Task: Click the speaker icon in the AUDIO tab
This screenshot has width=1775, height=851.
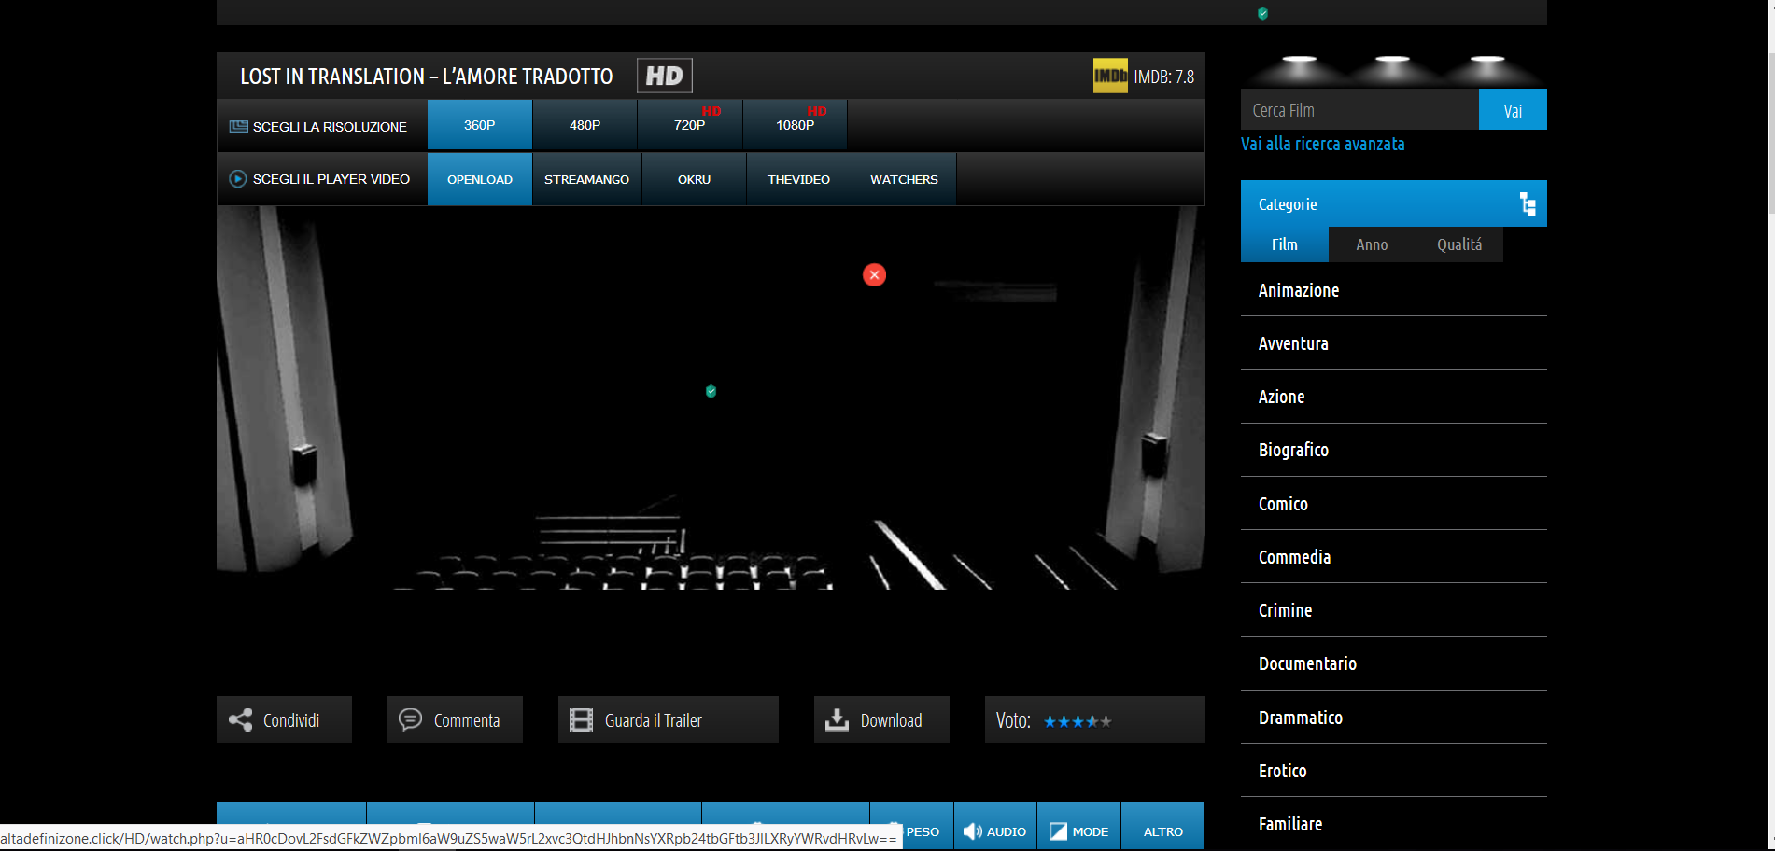Action: [x=972, y=831]
